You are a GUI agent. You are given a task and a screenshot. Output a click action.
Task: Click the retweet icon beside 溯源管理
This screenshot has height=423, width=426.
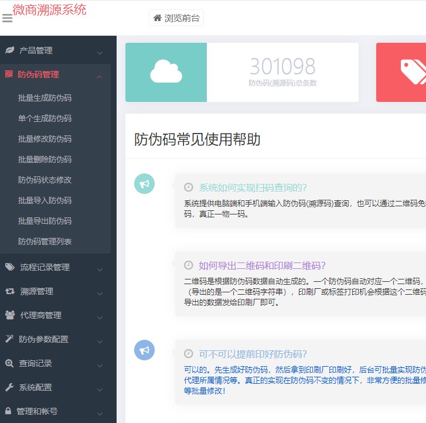coord(10,291)
